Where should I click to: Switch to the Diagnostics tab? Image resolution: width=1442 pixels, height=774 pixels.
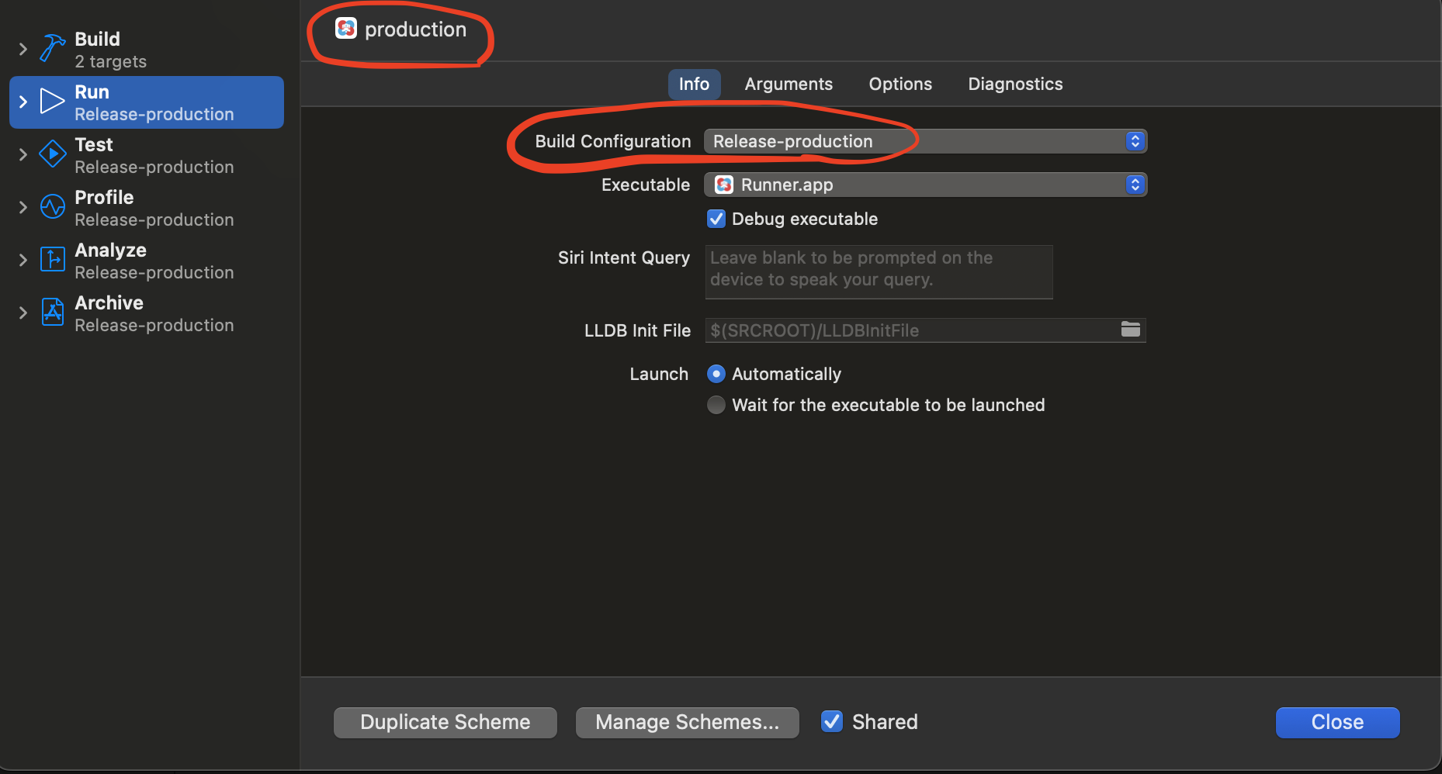click(x=1015, y=84)
